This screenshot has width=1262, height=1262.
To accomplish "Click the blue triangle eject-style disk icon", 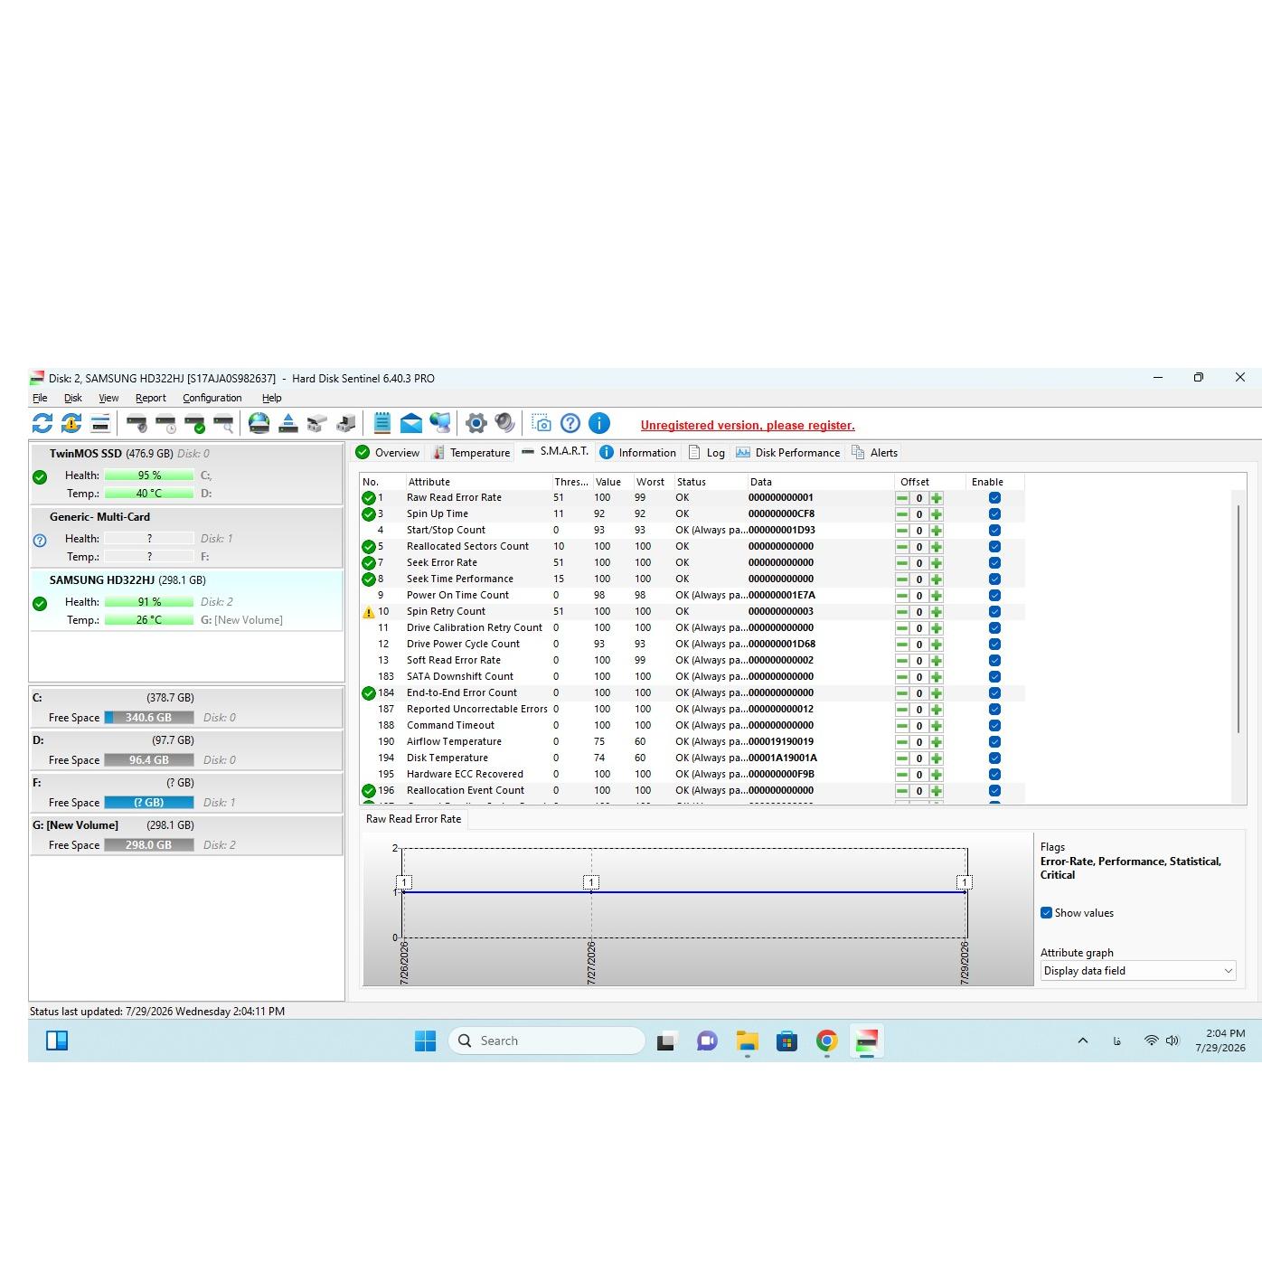I will pyautogui.click(x=288, y=423).
